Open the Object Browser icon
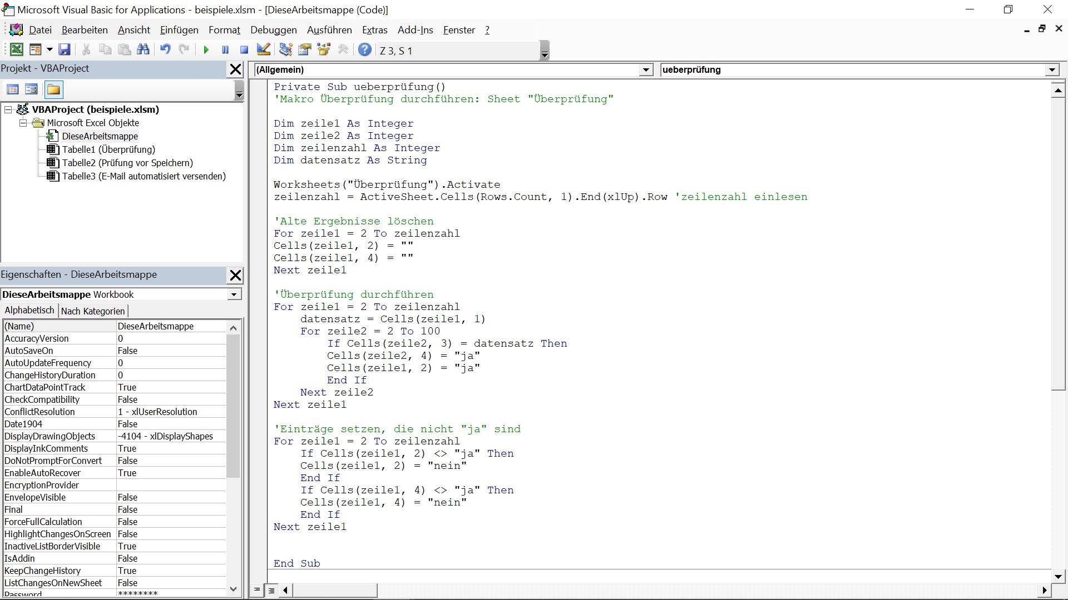1068x600 pixels. click(324, 50)
